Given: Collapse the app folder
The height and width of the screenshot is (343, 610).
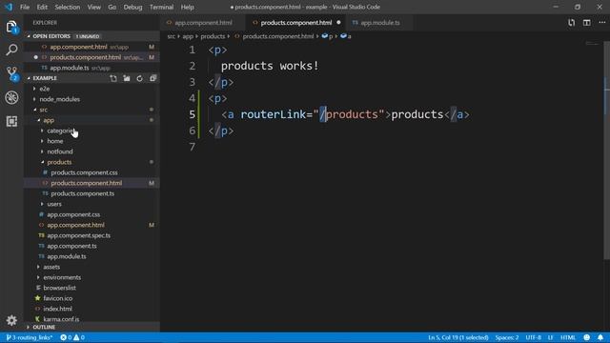Looking at the screenshot, I should (49, 120).
